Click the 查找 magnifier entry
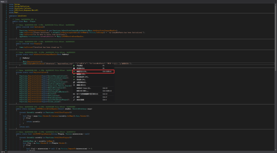 (93, 97)
